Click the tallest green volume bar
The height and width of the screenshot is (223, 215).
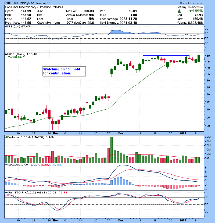click(111, 149)
